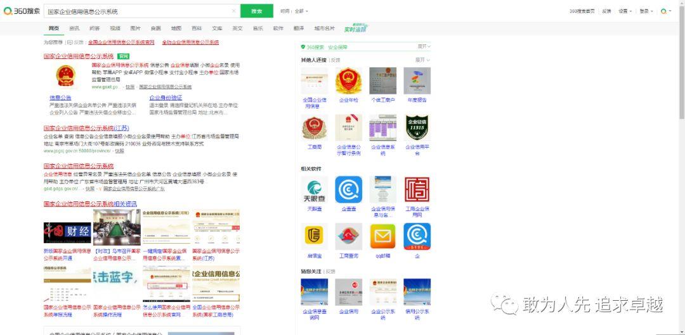Click the 360搜索 logo

tap(22, 11)
